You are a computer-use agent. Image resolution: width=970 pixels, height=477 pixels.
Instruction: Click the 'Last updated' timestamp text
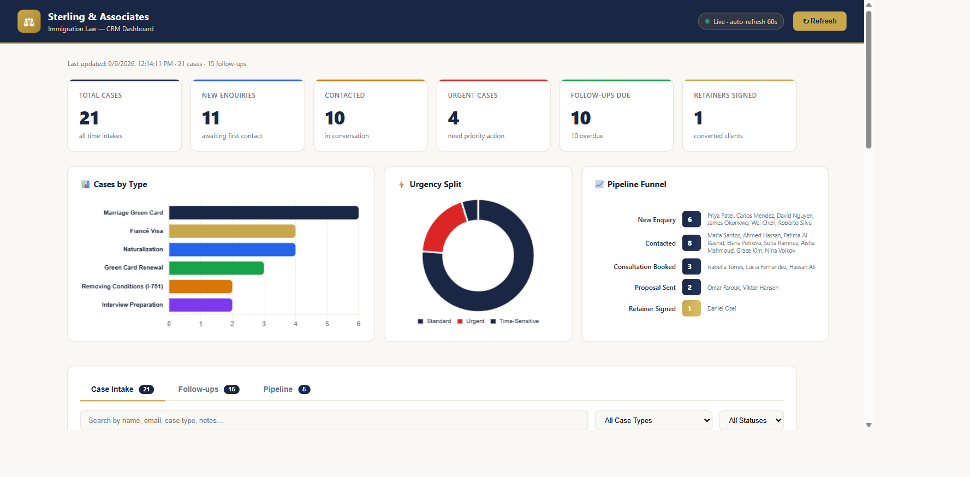pos(157,64)
